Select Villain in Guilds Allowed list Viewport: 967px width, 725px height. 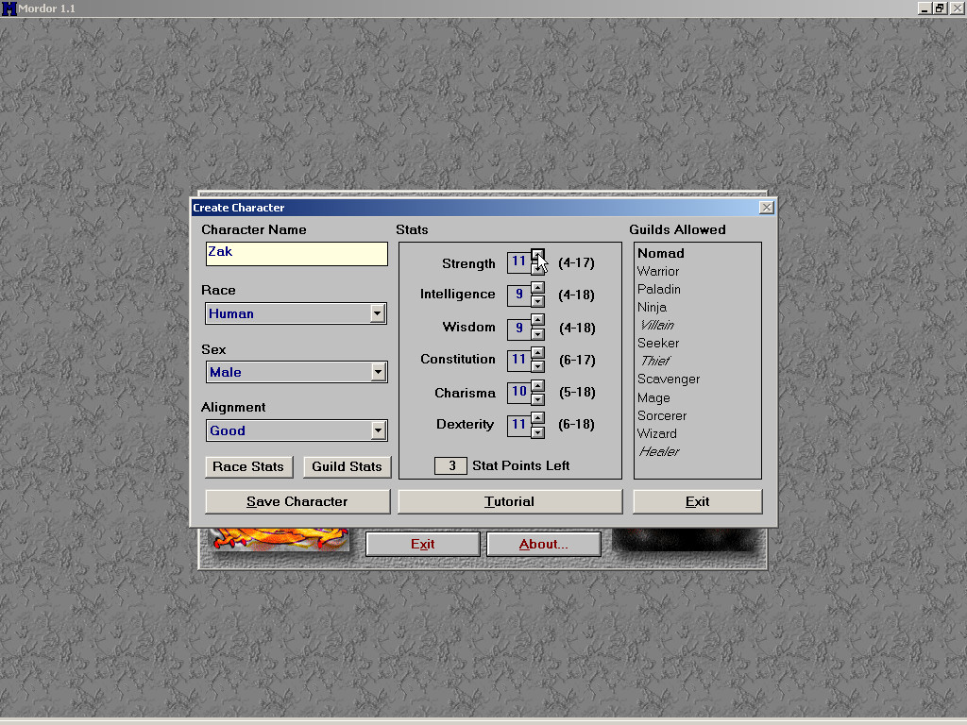pos(657,325)
